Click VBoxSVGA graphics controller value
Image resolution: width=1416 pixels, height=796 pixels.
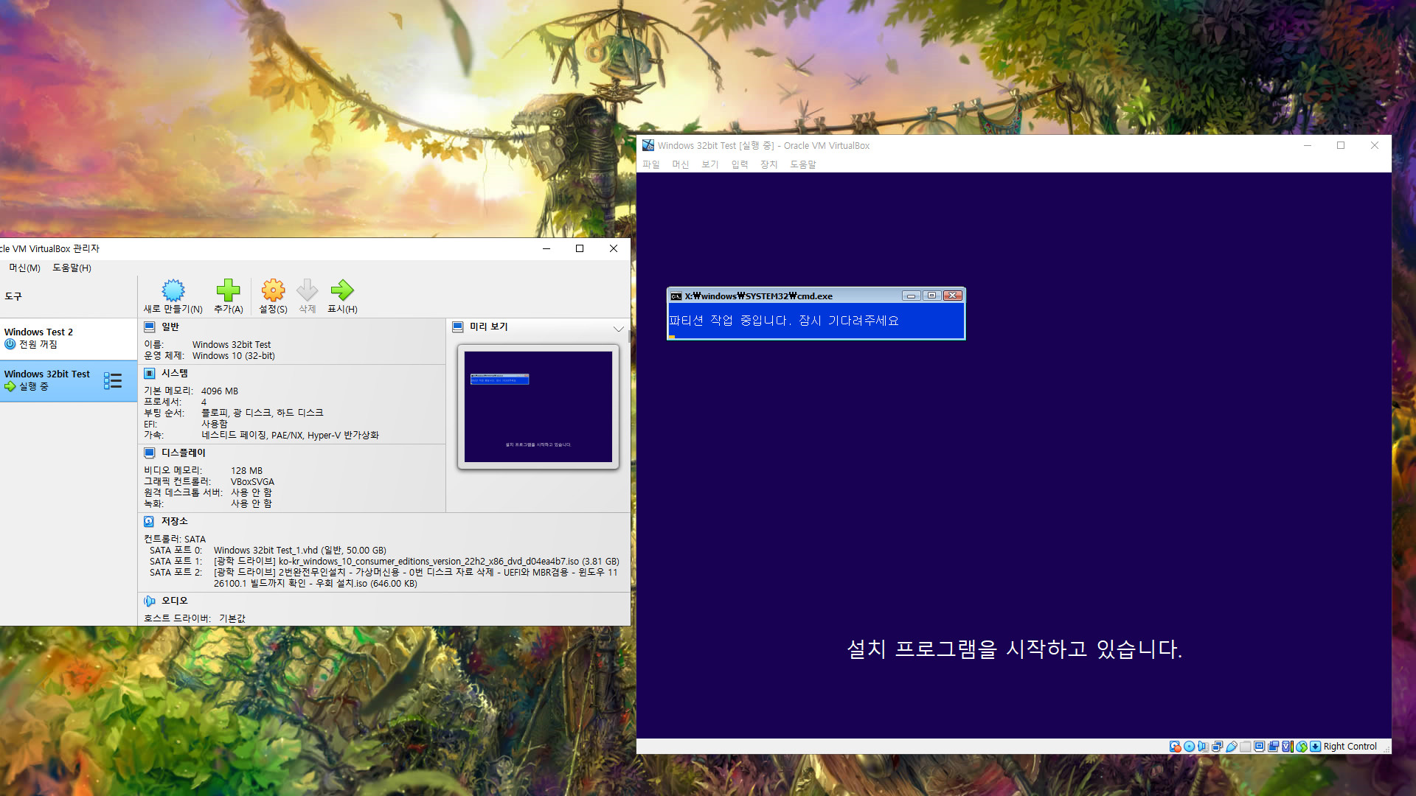tap(252, 482)
